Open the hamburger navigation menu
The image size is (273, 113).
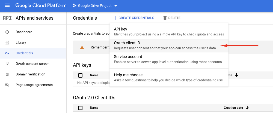[x=7, y=5]
